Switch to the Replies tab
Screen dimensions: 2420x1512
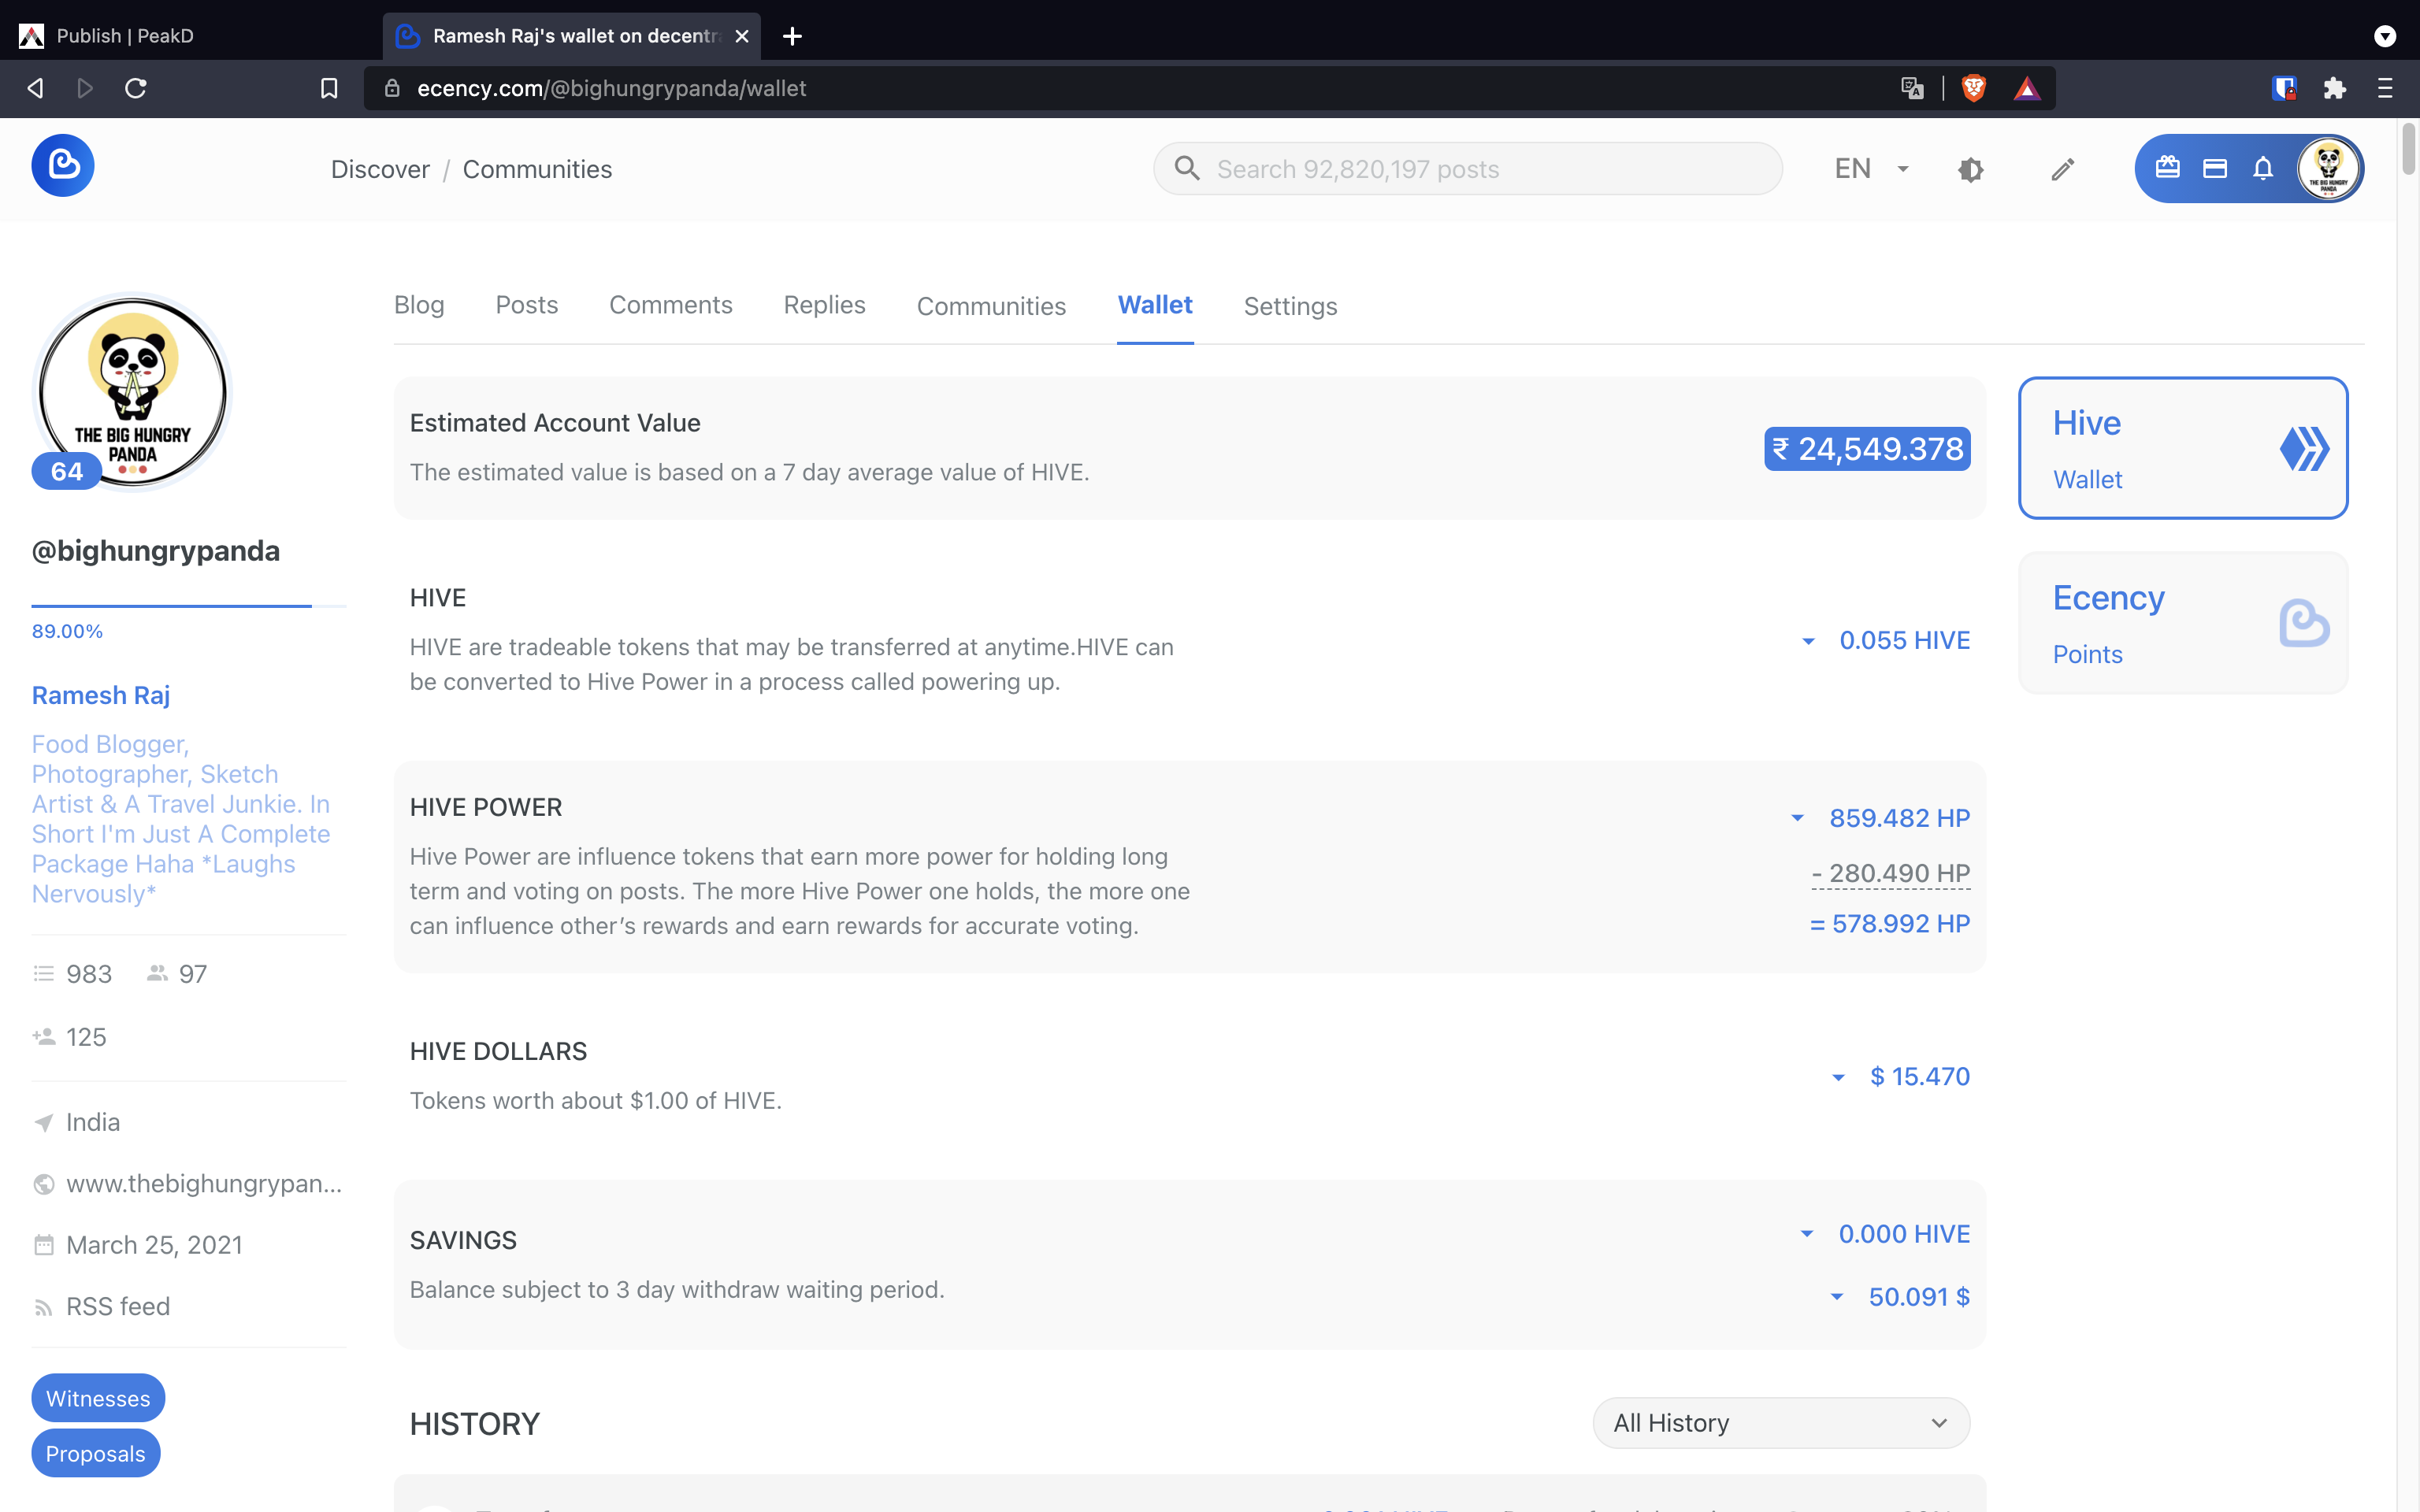click(824, 305)
